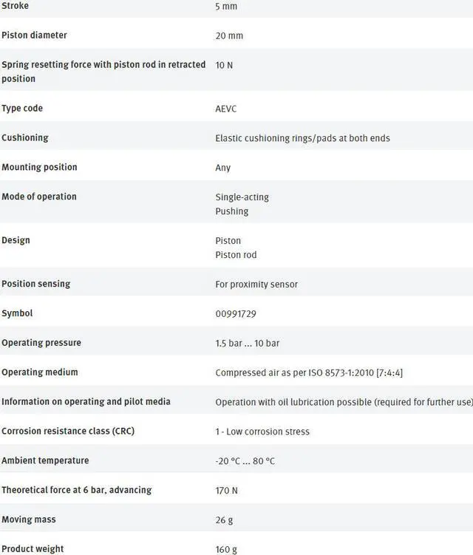The width and height of the screenshot is (473, 555).
Task: Click the AEVC type code value
Action: click(x=226, y=109)
